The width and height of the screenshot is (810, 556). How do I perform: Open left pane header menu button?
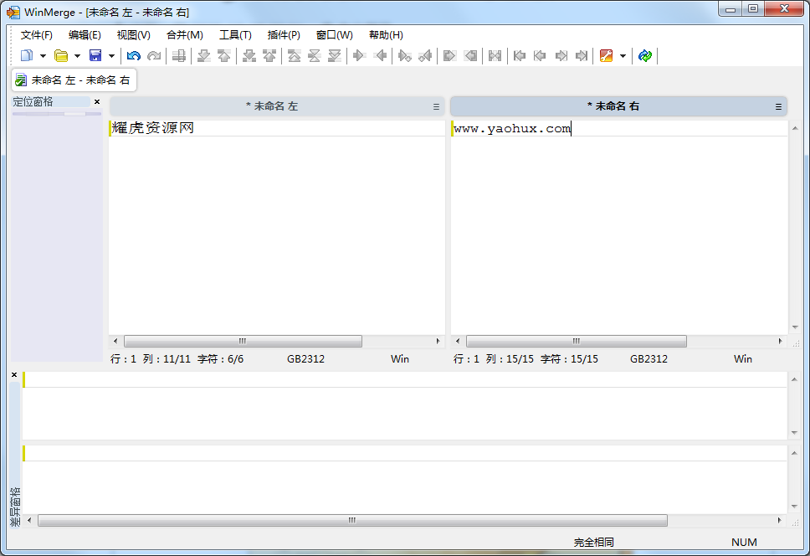coord(436,107)
